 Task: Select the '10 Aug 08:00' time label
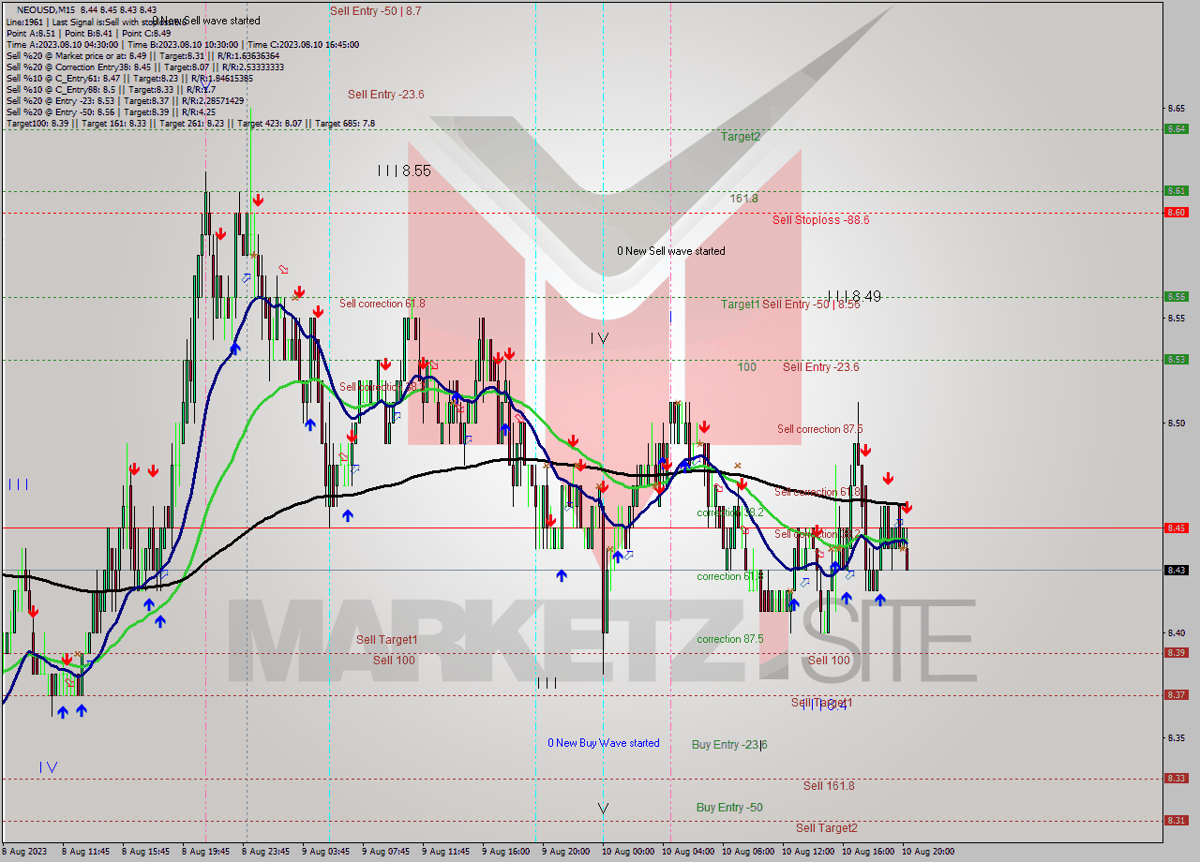click(x=747, y=852)
